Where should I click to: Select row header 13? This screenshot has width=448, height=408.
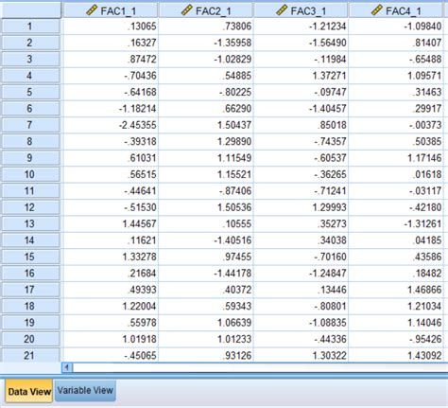coord(30,223)
